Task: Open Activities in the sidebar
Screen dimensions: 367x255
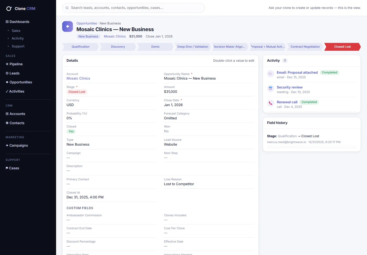Action: (15, 91)
